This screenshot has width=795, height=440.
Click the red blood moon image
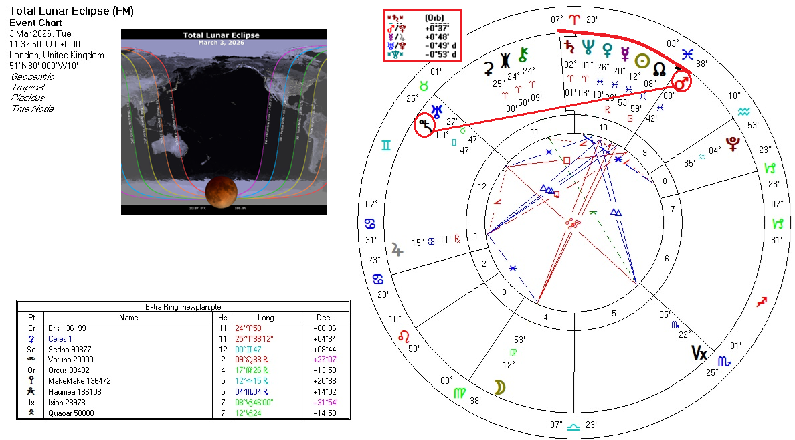point(224,193)
